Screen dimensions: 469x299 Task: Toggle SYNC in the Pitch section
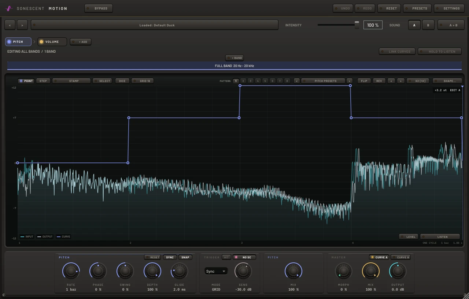coord(170,257)
